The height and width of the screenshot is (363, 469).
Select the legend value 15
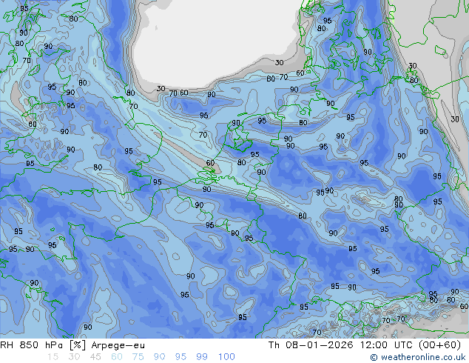[x=53, y=357]
